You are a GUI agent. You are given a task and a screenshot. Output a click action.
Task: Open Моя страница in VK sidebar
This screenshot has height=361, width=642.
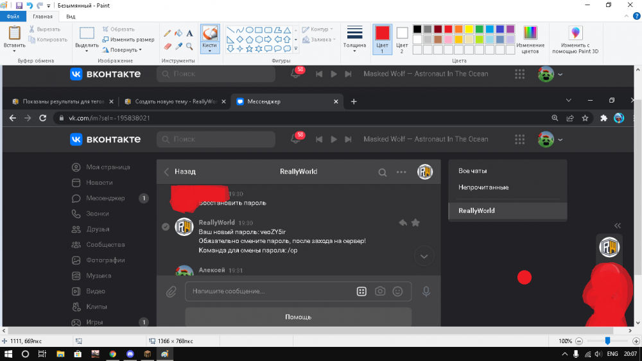point(101,167)
